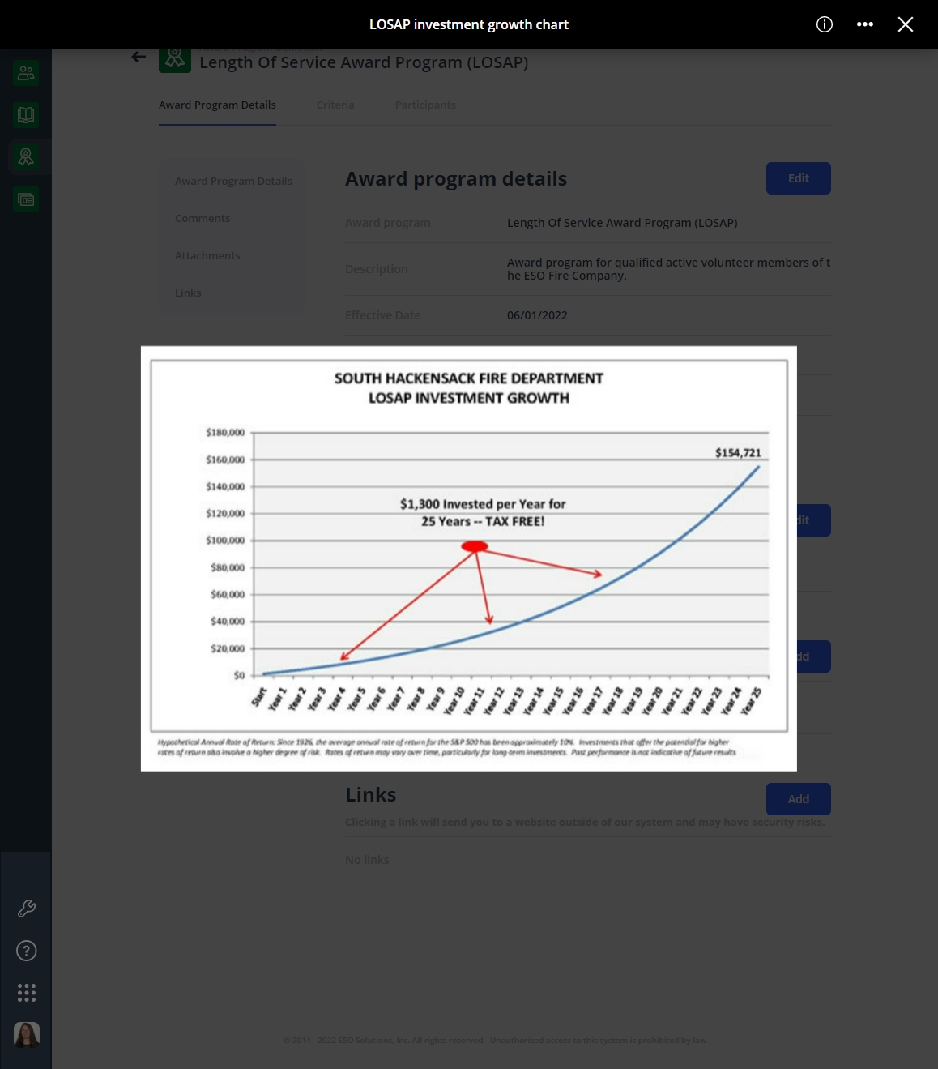Switch to the Criteria tab
Screen dimensions: 938x1069
tap(335, 105)
